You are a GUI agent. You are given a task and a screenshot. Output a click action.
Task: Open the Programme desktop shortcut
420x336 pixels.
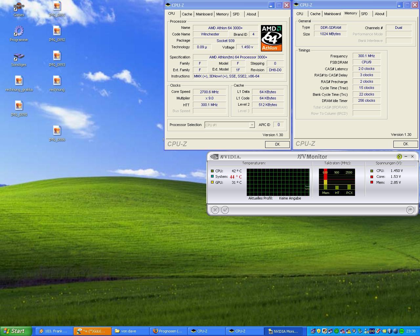pyautogui.click(x=19, y=32)
